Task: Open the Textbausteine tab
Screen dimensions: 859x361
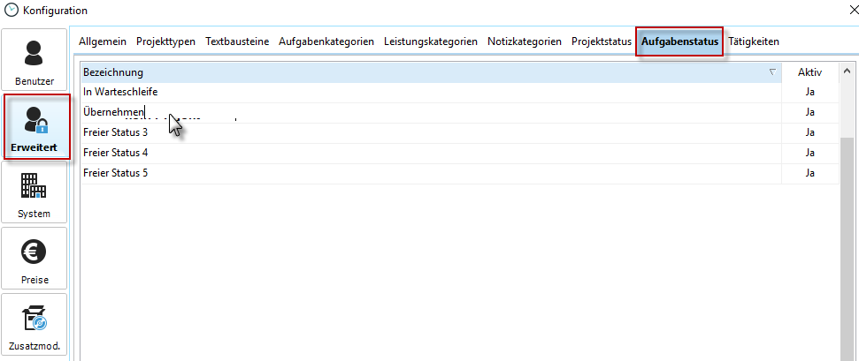Action: tap(237, 41)
